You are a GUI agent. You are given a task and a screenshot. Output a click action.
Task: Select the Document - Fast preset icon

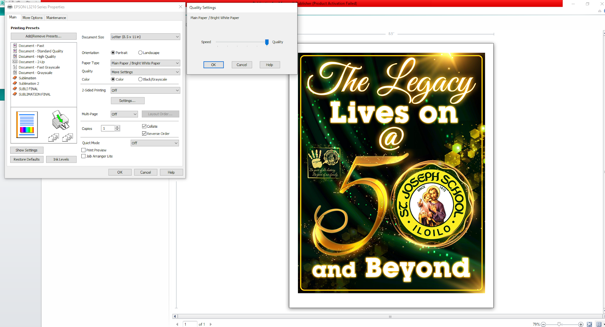15,45
